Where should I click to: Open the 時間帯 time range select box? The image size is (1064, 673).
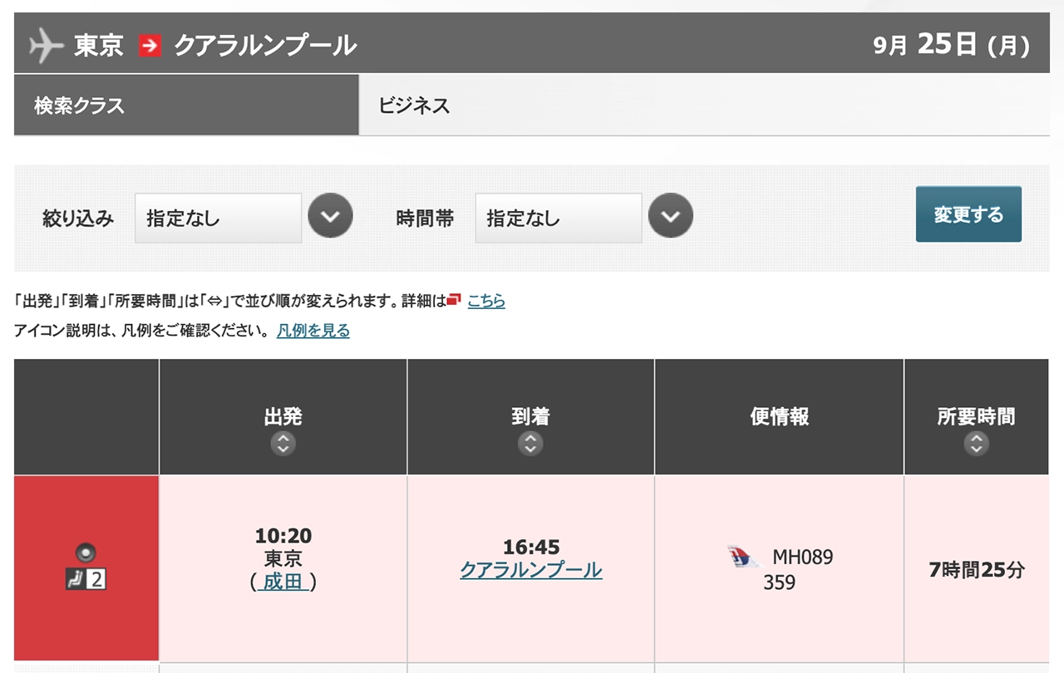[x=559, y=219]
